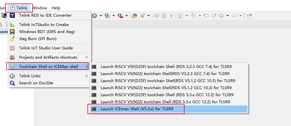The image size is (291, 126).
Task: Click the User Guide lifebuoy icon
Action: pyautogui.click(x=12, y=48)
